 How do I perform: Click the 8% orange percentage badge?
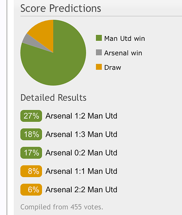click(x=31, y=171)
